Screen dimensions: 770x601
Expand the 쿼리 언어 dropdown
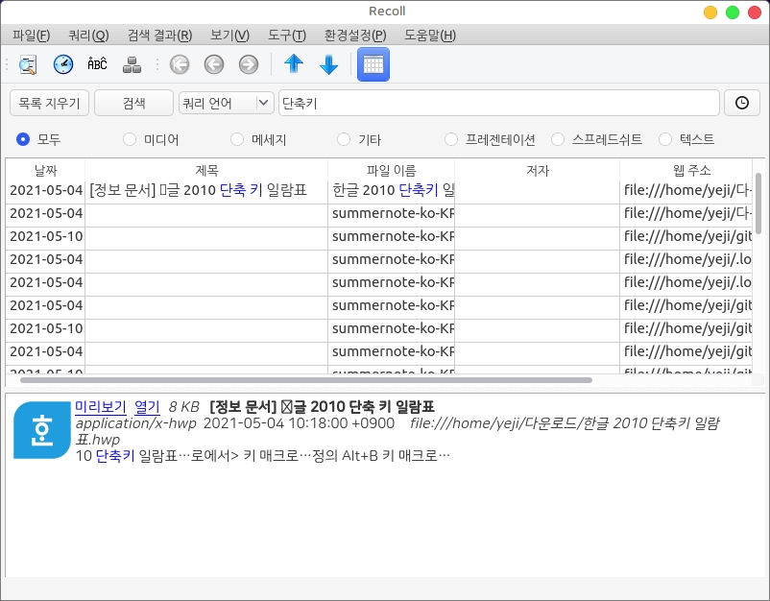pyautogui.click(x=227, y=103)
